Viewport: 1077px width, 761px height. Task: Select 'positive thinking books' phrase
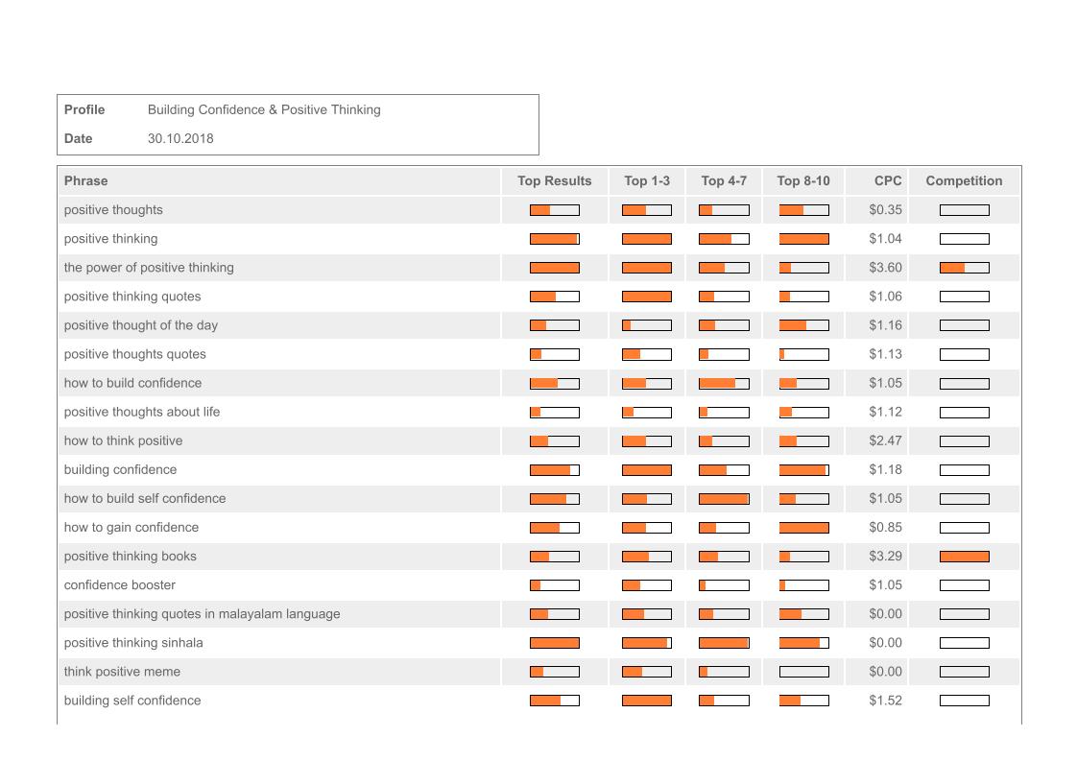click(x=130, y=557)
